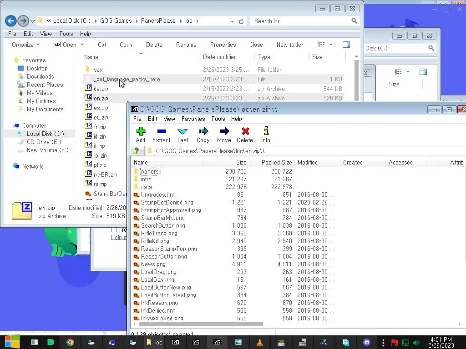The image size is (466, 349).
Task: Click the loc folder taskbar button
Action: 154,342
